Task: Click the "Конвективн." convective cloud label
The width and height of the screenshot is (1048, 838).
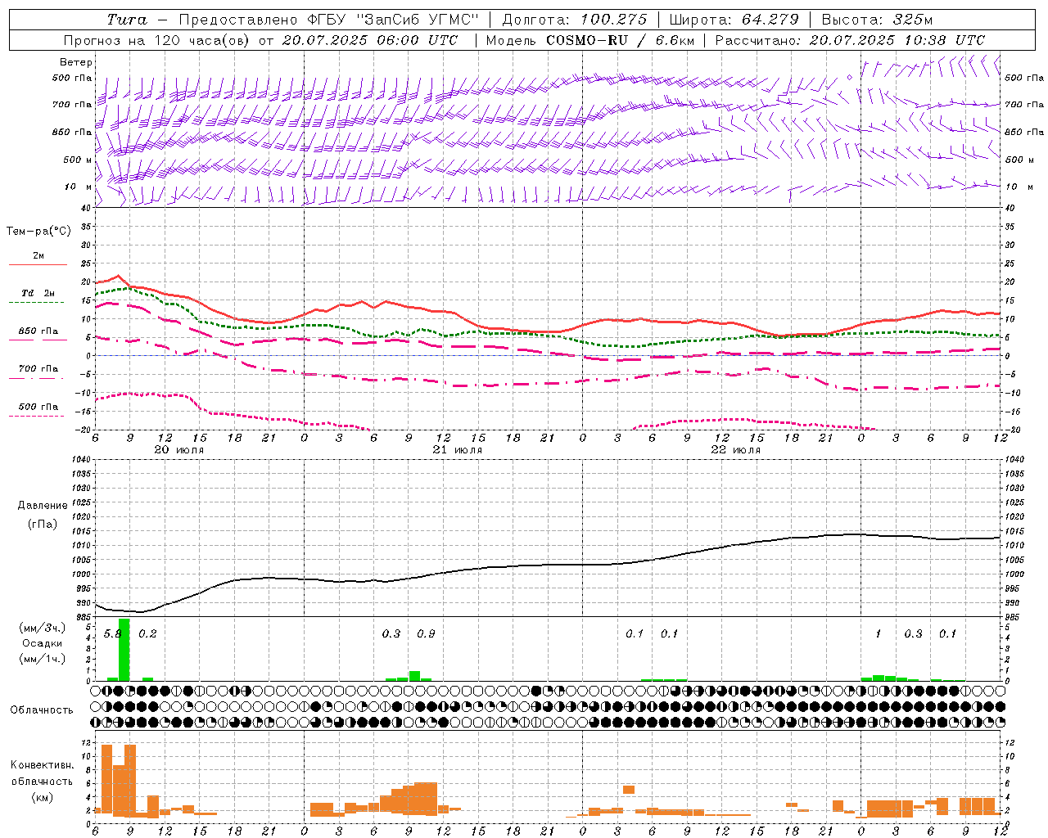Action: (x=42, y=765)
